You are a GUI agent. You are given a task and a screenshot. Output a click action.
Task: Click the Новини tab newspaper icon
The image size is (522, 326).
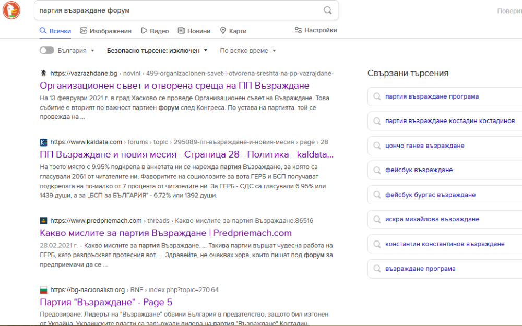point(181,31)
